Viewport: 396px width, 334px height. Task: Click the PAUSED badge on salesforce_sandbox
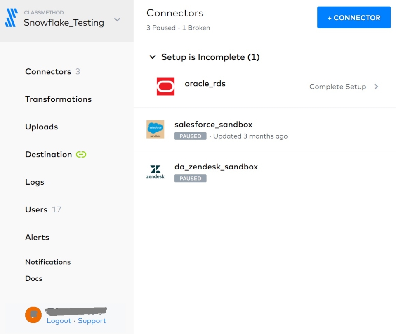coord(190,136)
